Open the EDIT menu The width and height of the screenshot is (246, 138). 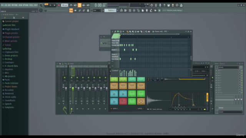click(6, 5)
